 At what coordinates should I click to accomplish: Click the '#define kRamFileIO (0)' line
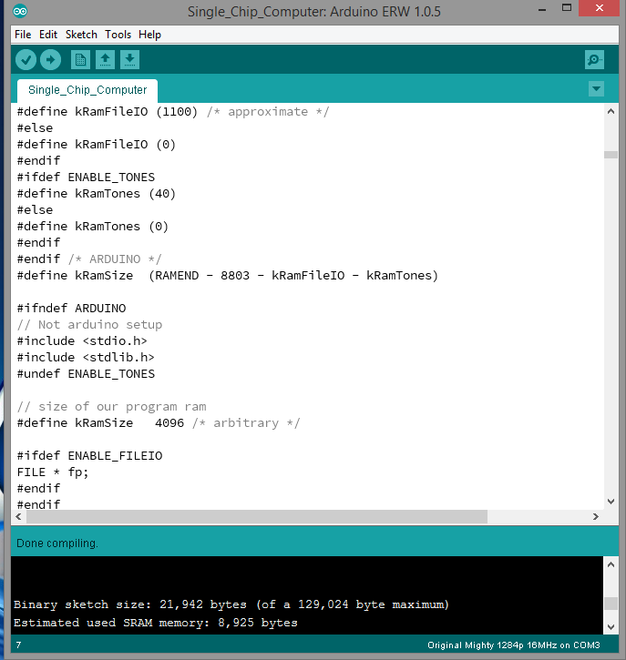[96, 145]
